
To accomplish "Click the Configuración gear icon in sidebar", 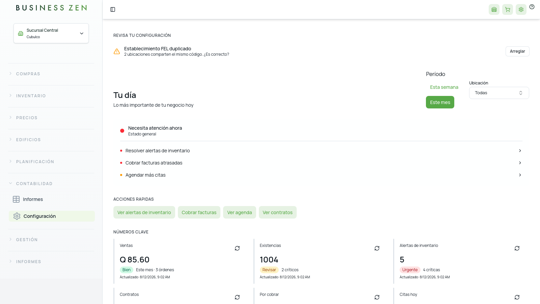I will coord(17,216).
